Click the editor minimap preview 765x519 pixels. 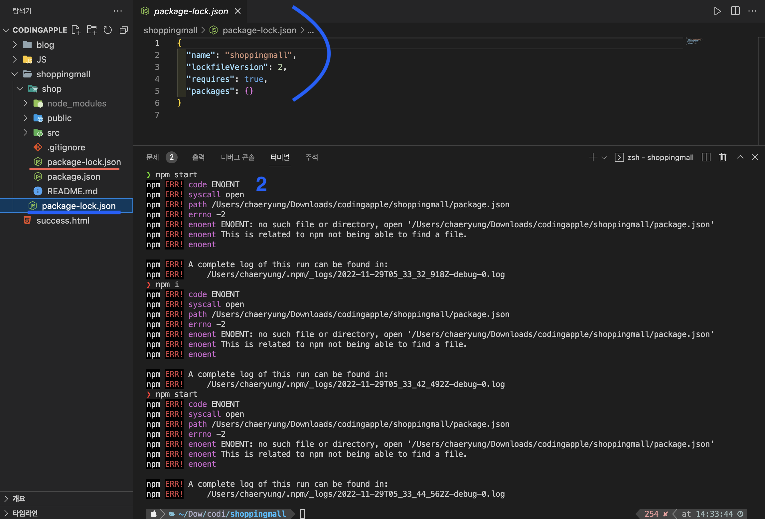(694, 41)
